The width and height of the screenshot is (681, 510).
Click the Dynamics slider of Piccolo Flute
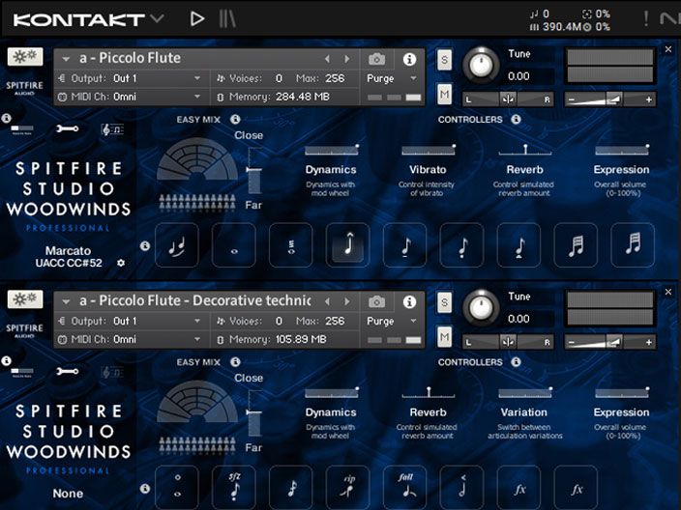(x=332, y=150)
